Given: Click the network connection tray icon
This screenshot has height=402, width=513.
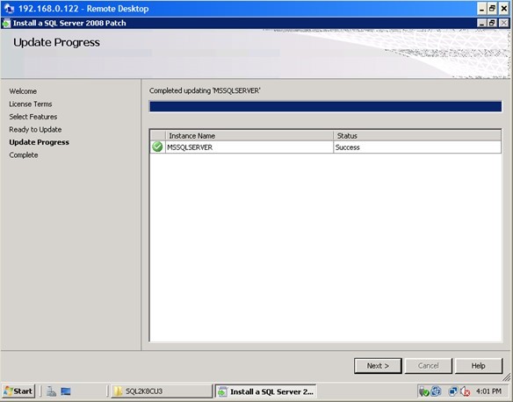Looking at the screenshot, I should 452,391.
